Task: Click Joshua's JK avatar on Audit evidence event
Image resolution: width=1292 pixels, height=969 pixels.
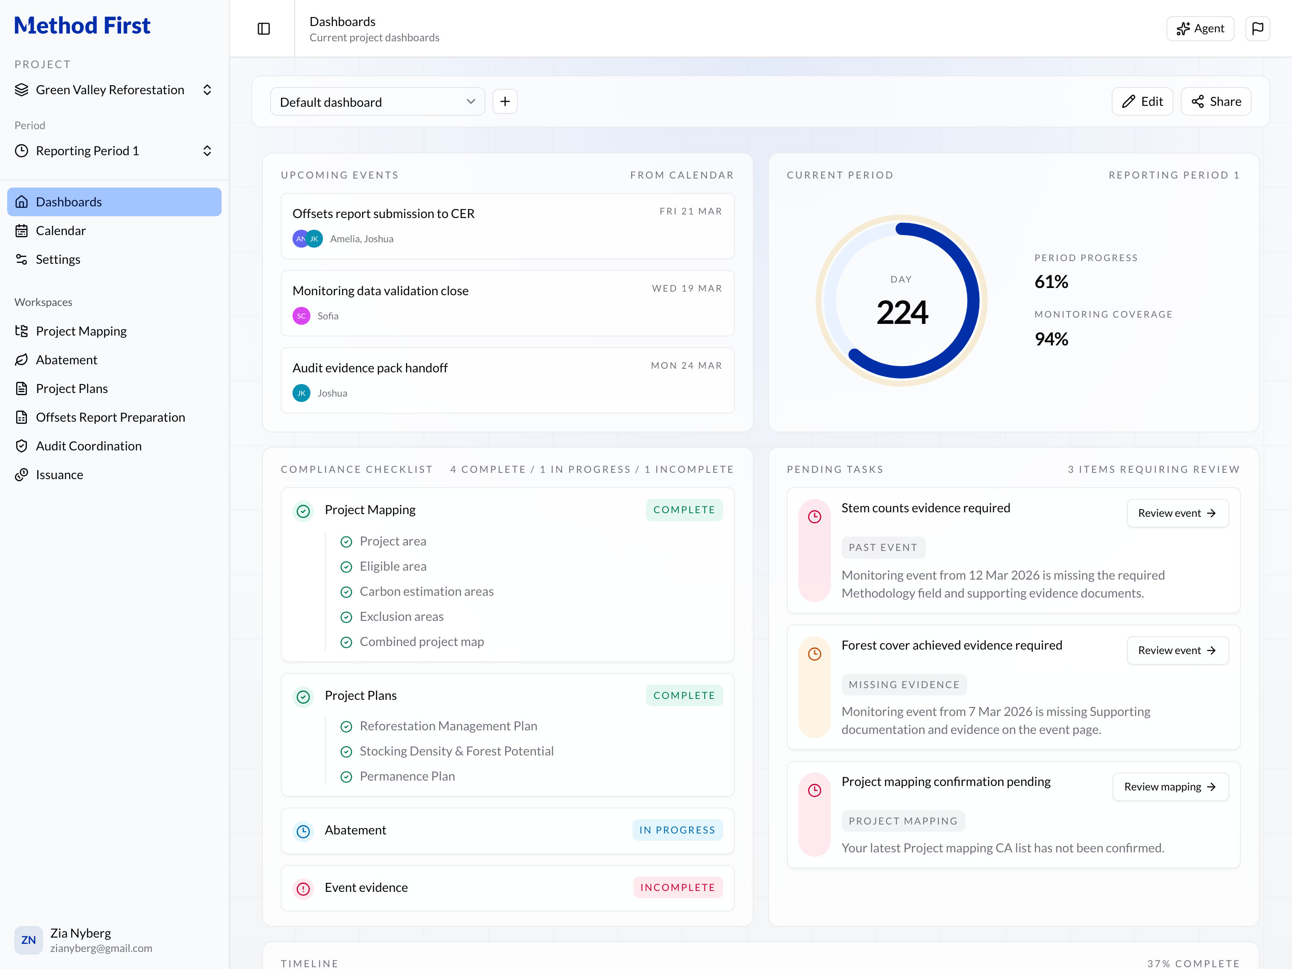Action: (301, 393)
